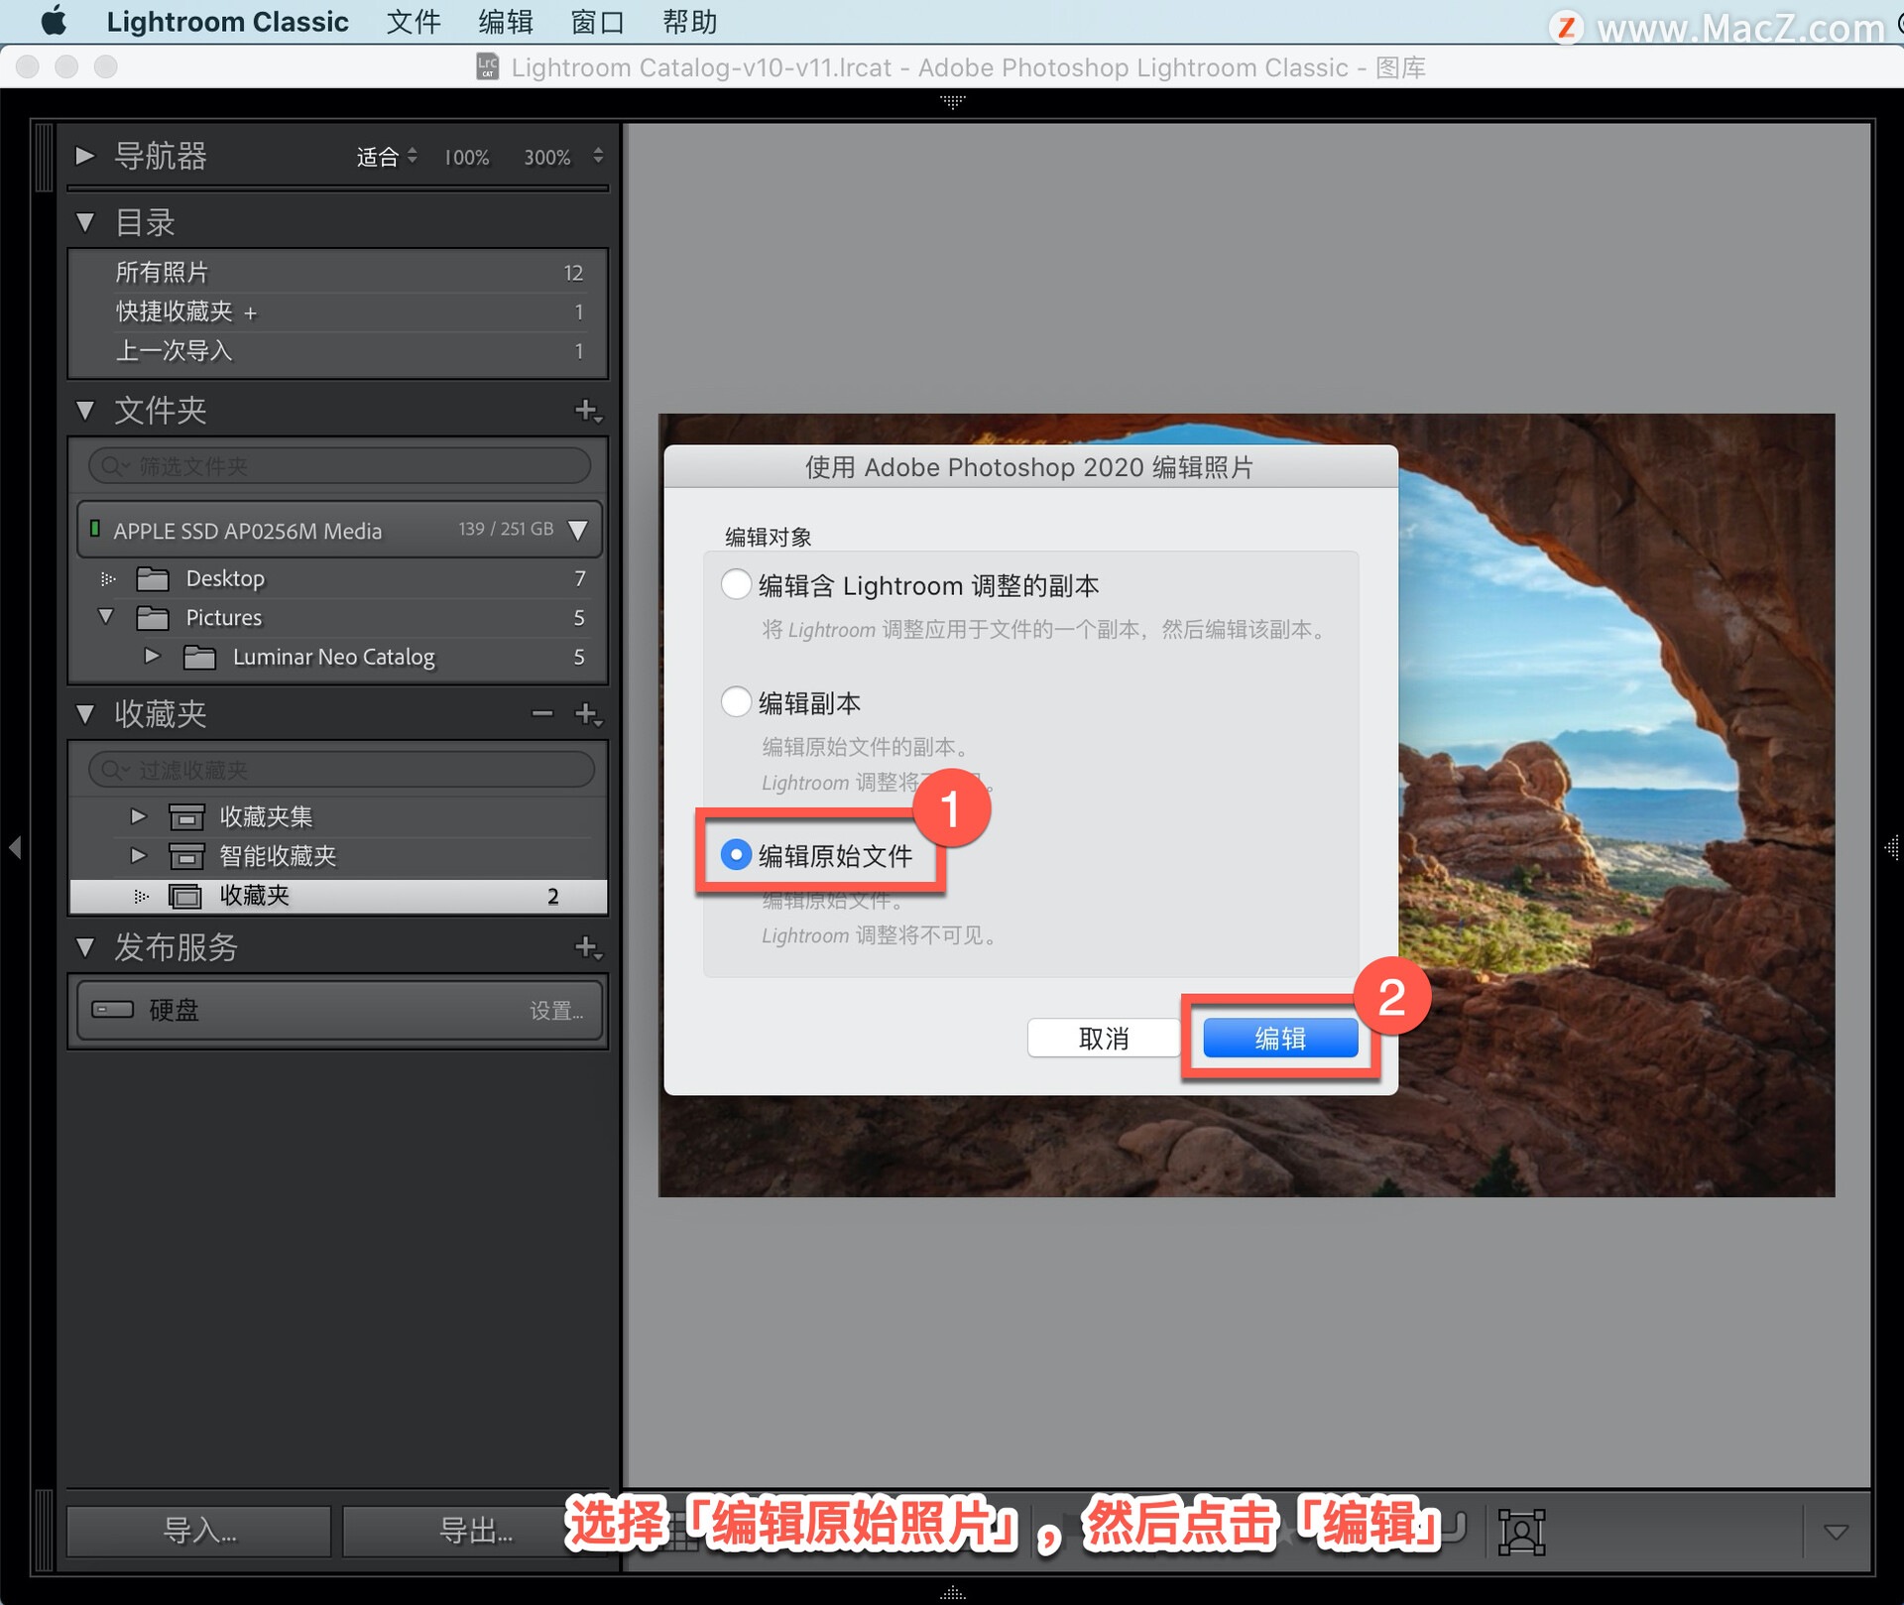This screenshot has height=1605, width=1904.
Task: Set navigator zoom to 100%
Action: [x=466, y=157]
